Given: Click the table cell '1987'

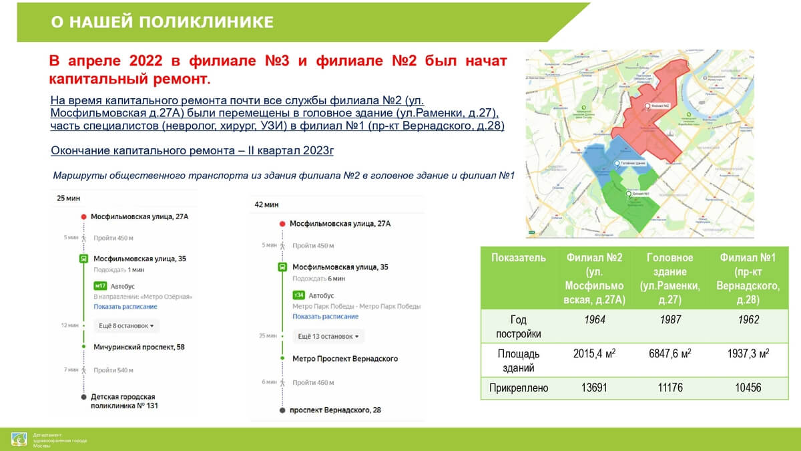Looking at the screenshot, I should coord(670,320).
